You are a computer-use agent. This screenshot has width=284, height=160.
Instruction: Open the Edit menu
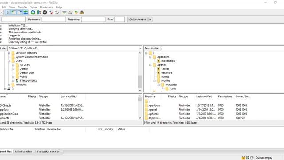click(x=4, y=7)
